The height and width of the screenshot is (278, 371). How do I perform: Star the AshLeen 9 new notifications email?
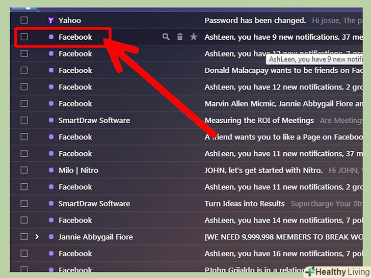point(194,37)
